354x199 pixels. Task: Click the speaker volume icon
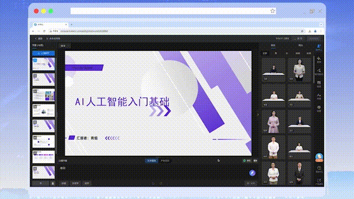click(256, 161)
